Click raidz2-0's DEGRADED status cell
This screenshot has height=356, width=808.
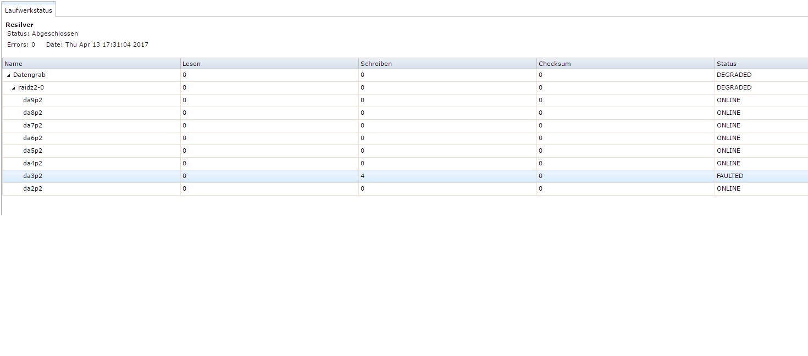pyautogui.click(x=761, y=87)
